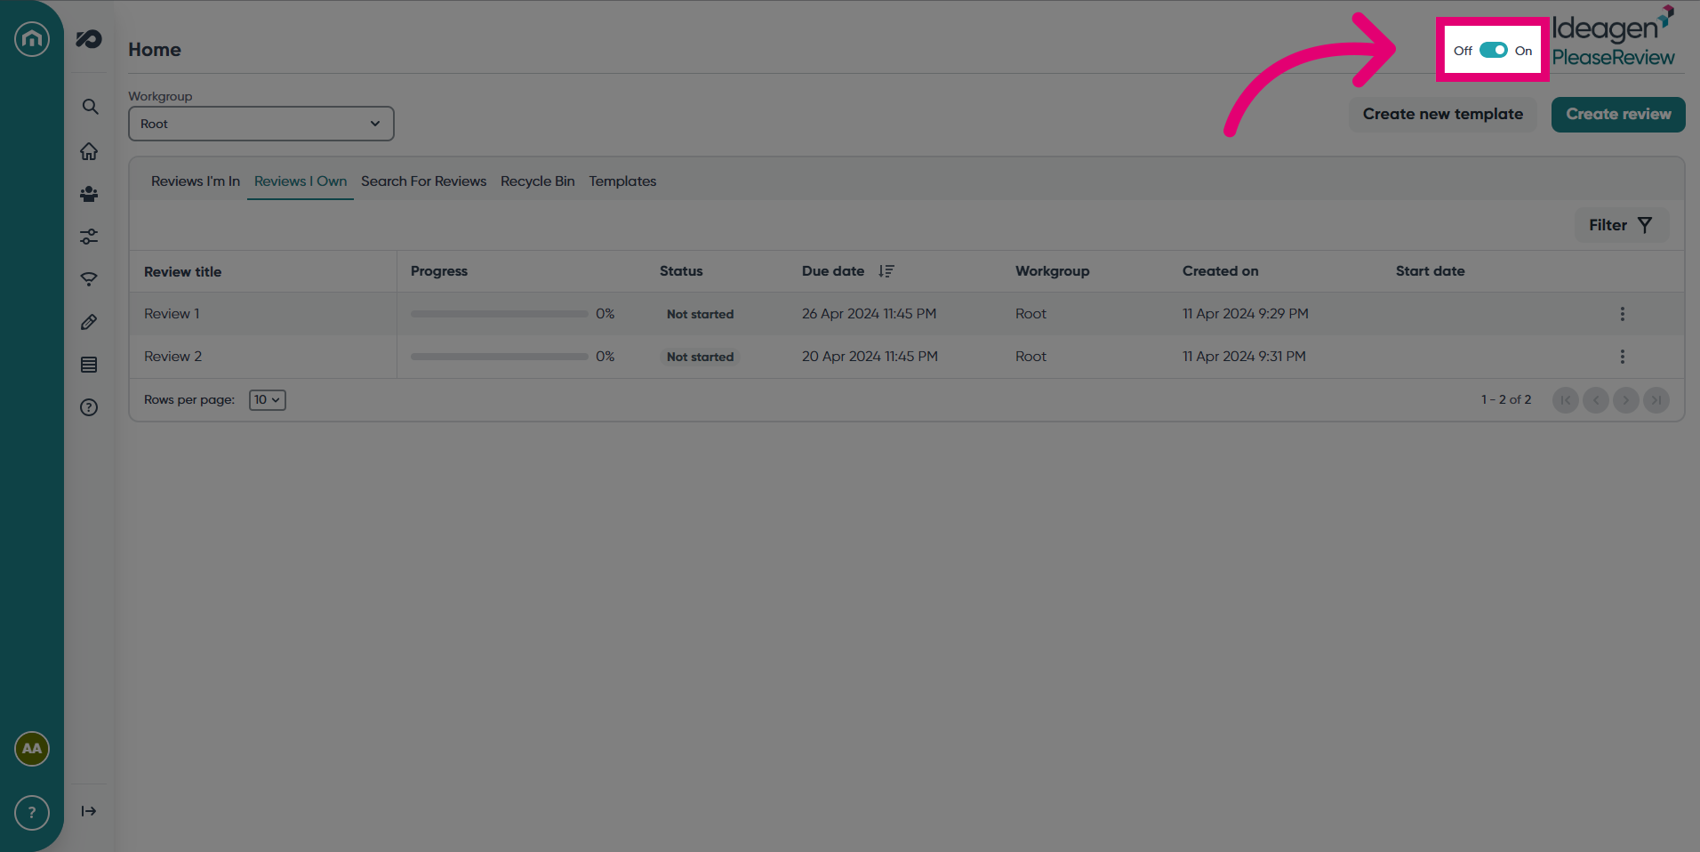Open Search For Reviews tab
The image size is (1700, 852).
423,181
